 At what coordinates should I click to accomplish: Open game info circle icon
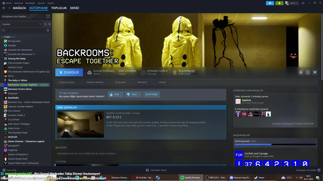308,72
